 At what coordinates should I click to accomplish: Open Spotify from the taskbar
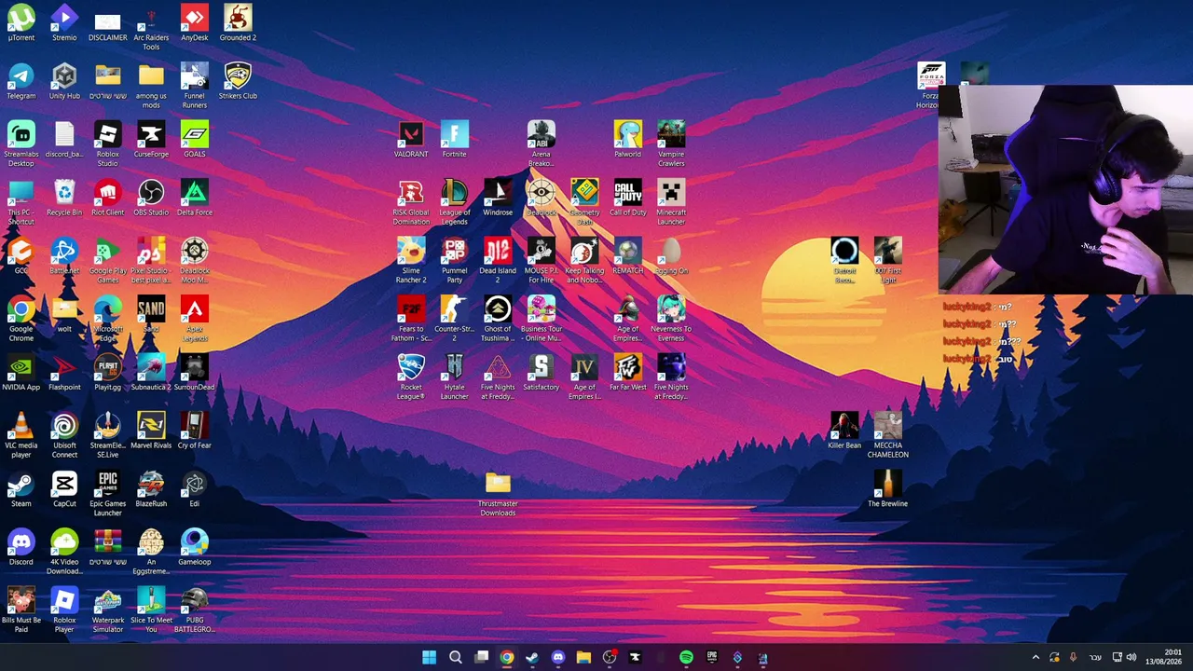point(686,657)
